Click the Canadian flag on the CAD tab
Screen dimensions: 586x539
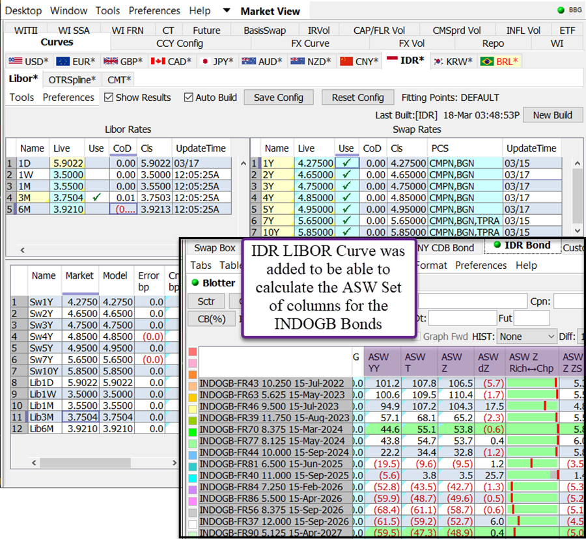158,61
